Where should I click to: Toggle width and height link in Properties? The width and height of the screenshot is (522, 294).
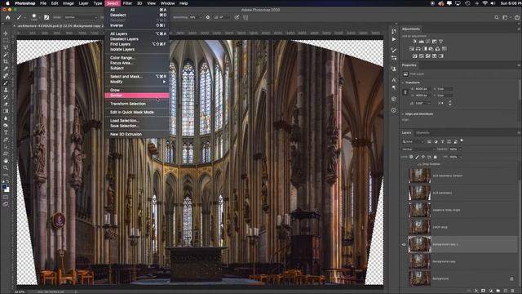[405, 92]
